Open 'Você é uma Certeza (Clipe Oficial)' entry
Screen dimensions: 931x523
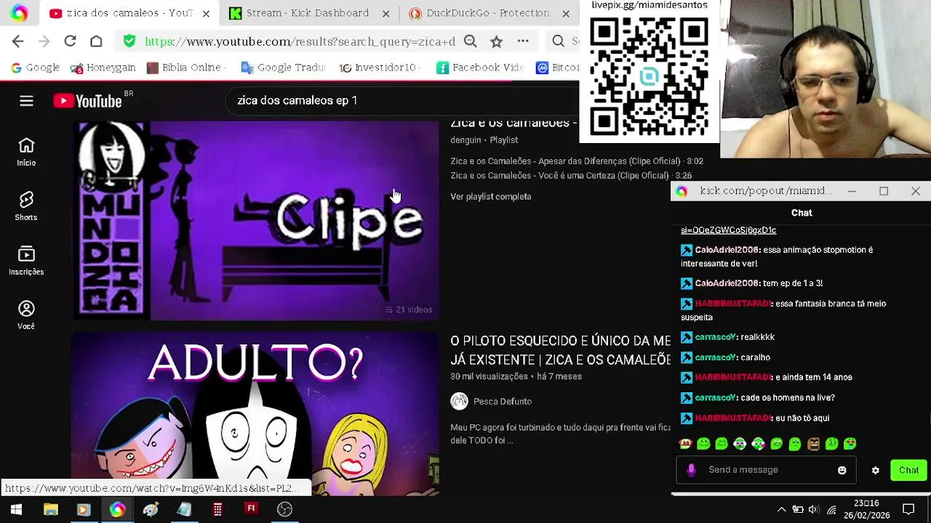tap(571, 176)
